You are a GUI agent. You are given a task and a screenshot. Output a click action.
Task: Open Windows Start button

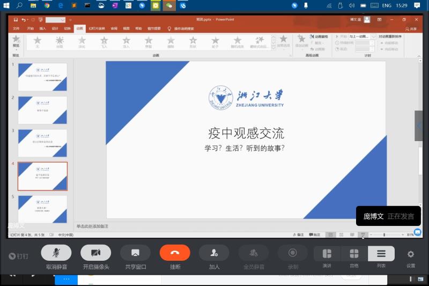click(6, 5)
